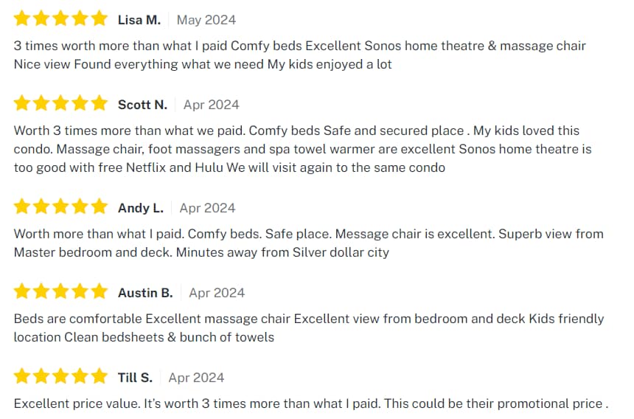This screenshot has width=634, height=419.
Task: Click the fifth star of Andy L.'s rating
Action: [100, 207]
